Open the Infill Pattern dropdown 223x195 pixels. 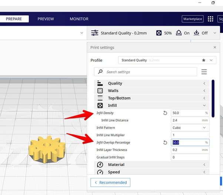[x=190, y=128]
